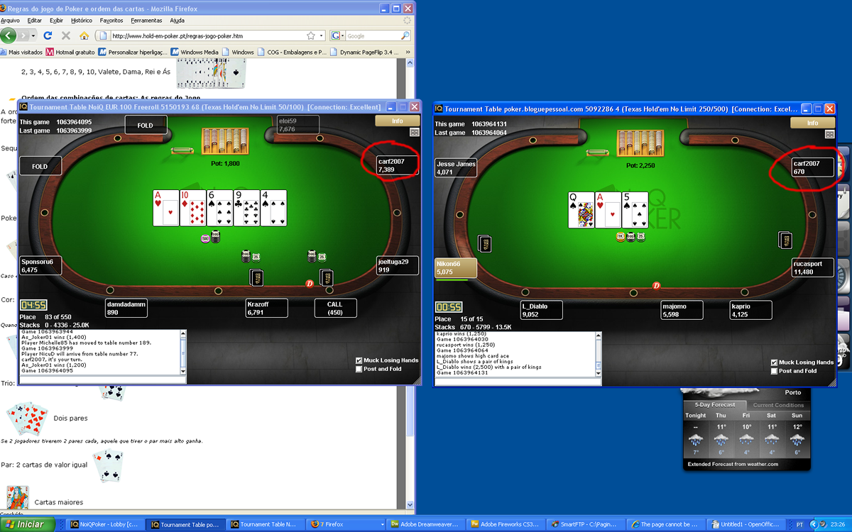
Task: Click the Firefox forward arrow button
Action: (x=24, y=35)
